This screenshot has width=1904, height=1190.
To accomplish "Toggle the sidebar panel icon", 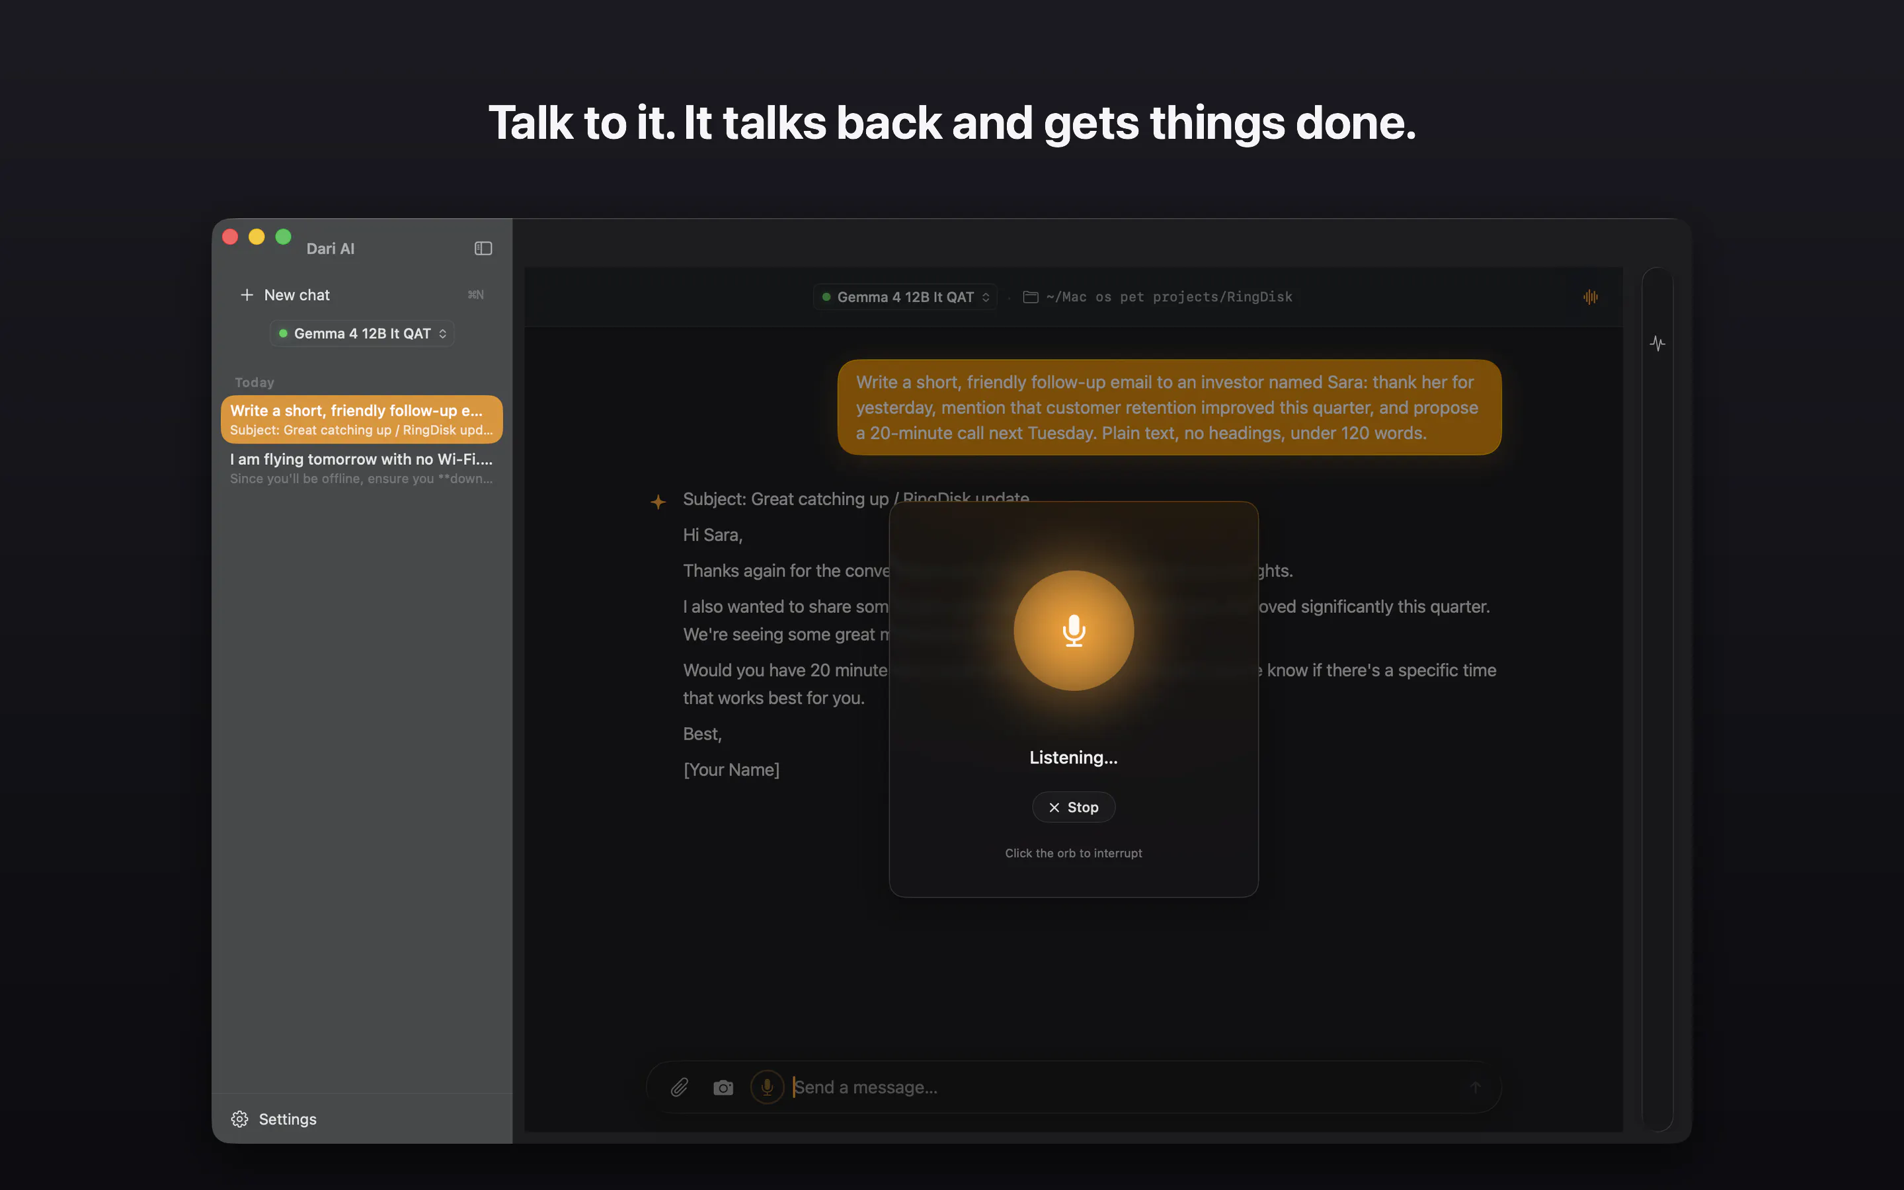I will point(483,249).
